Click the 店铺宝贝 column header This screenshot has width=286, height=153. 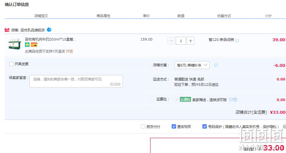click(41, 16)
